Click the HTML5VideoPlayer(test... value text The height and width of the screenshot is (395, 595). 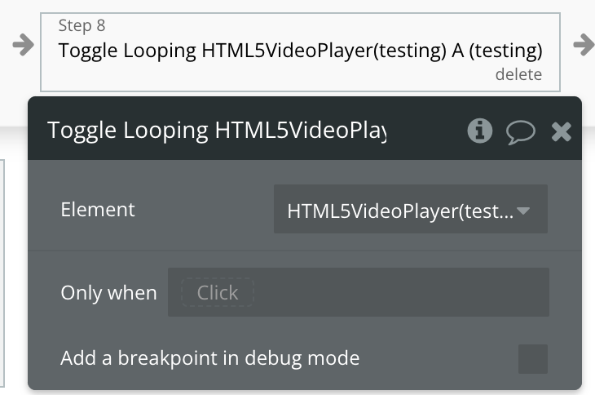[x=400, y=211]
